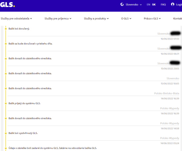
Task: Select the marker beside 'Balík bol vyzdvihnutý GLS'
Action: click(x=5, y=133)
